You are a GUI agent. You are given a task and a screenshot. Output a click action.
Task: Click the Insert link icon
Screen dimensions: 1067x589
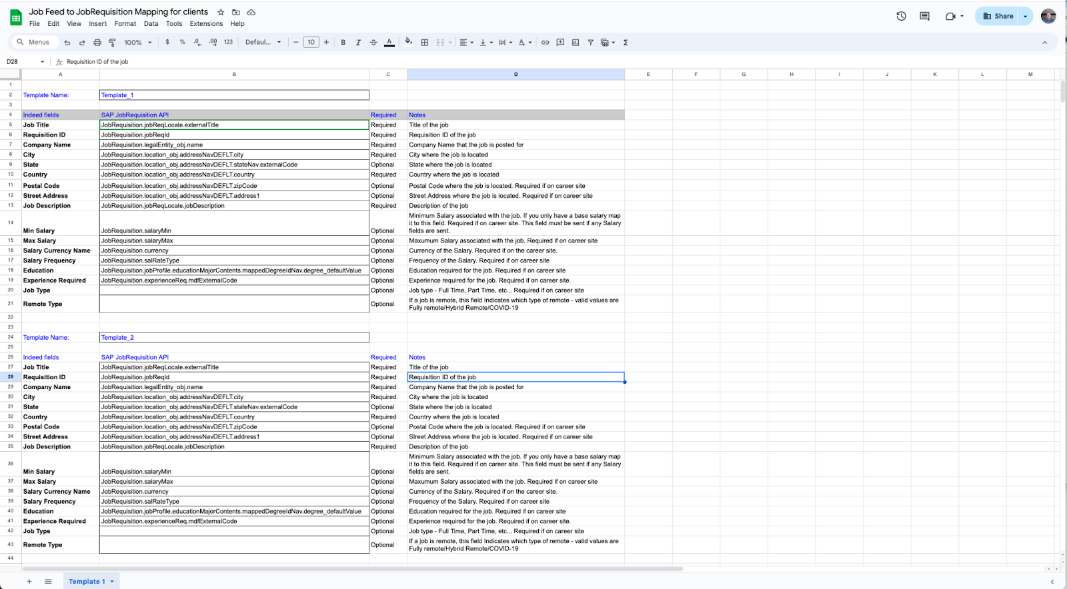pyautogui.click(x=545, y=43)
